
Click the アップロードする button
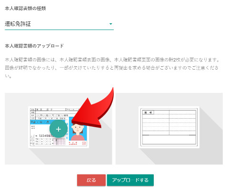(x=130, y=180)
